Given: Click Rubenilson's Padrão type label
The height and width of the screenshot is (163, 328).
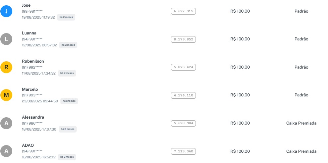Looking at the screenshot, I should pos(301,67).
